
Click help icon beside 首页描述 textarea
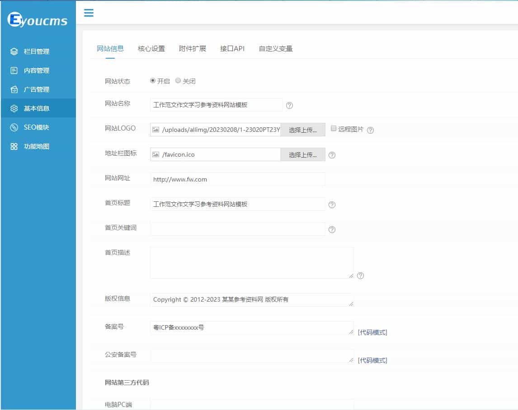click(360, 275)
